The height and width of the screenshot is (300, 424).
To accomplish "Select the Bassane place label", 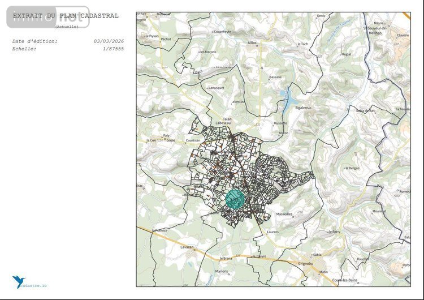I will pyautogui.click(x=275, y=76).
